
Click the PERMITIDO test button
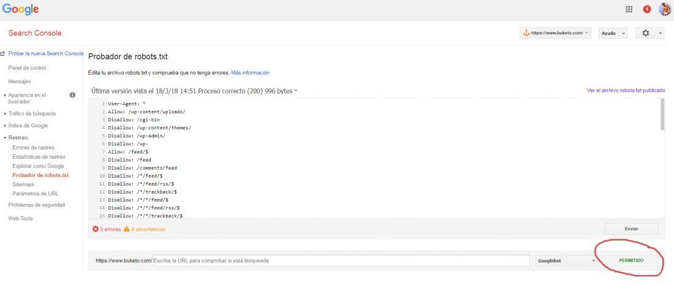tap(631, 261)
